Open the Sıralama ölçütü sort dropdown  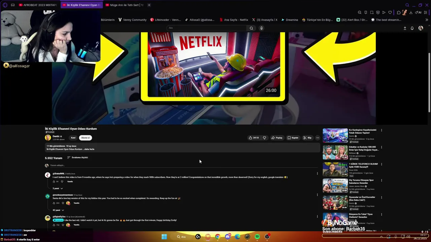[77, 158]
